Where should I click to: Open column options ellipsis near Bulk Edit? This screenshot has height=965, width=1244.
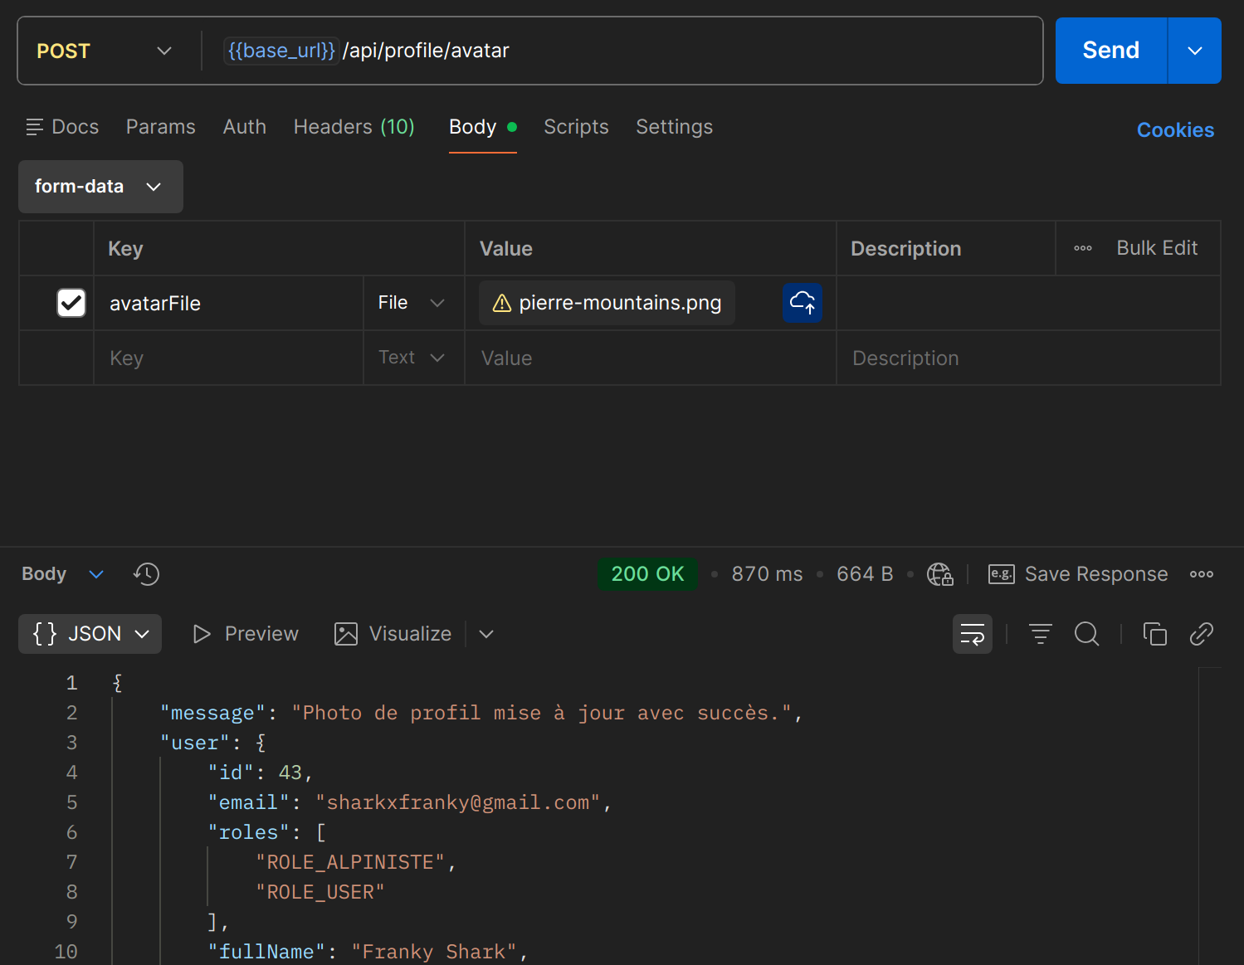pos(1082,248)
